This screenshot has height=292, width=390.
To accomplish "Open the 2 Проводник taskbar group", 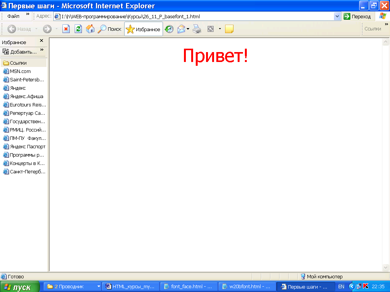I will 73,287.
